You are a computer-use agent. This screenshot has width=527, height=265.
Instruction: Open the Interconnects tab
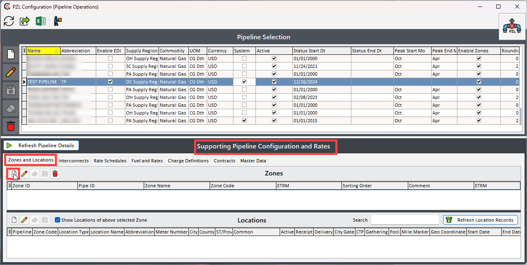[74, 161]
